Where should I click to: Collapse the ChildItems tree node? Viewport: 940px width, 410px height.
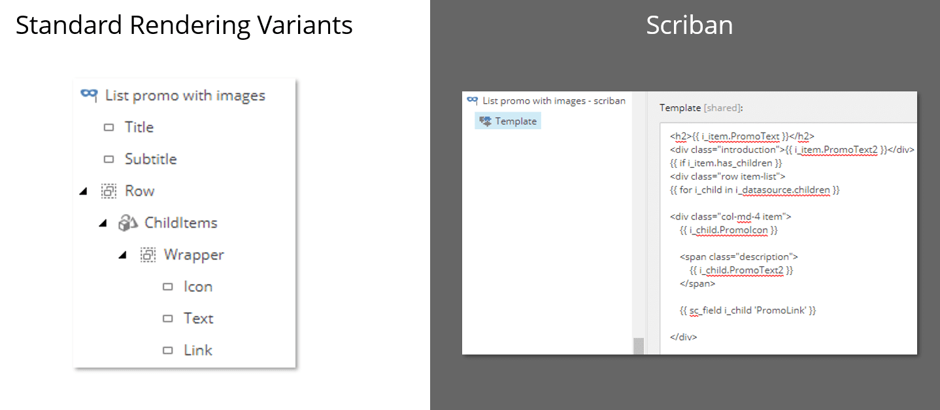(x=103, y=223)
